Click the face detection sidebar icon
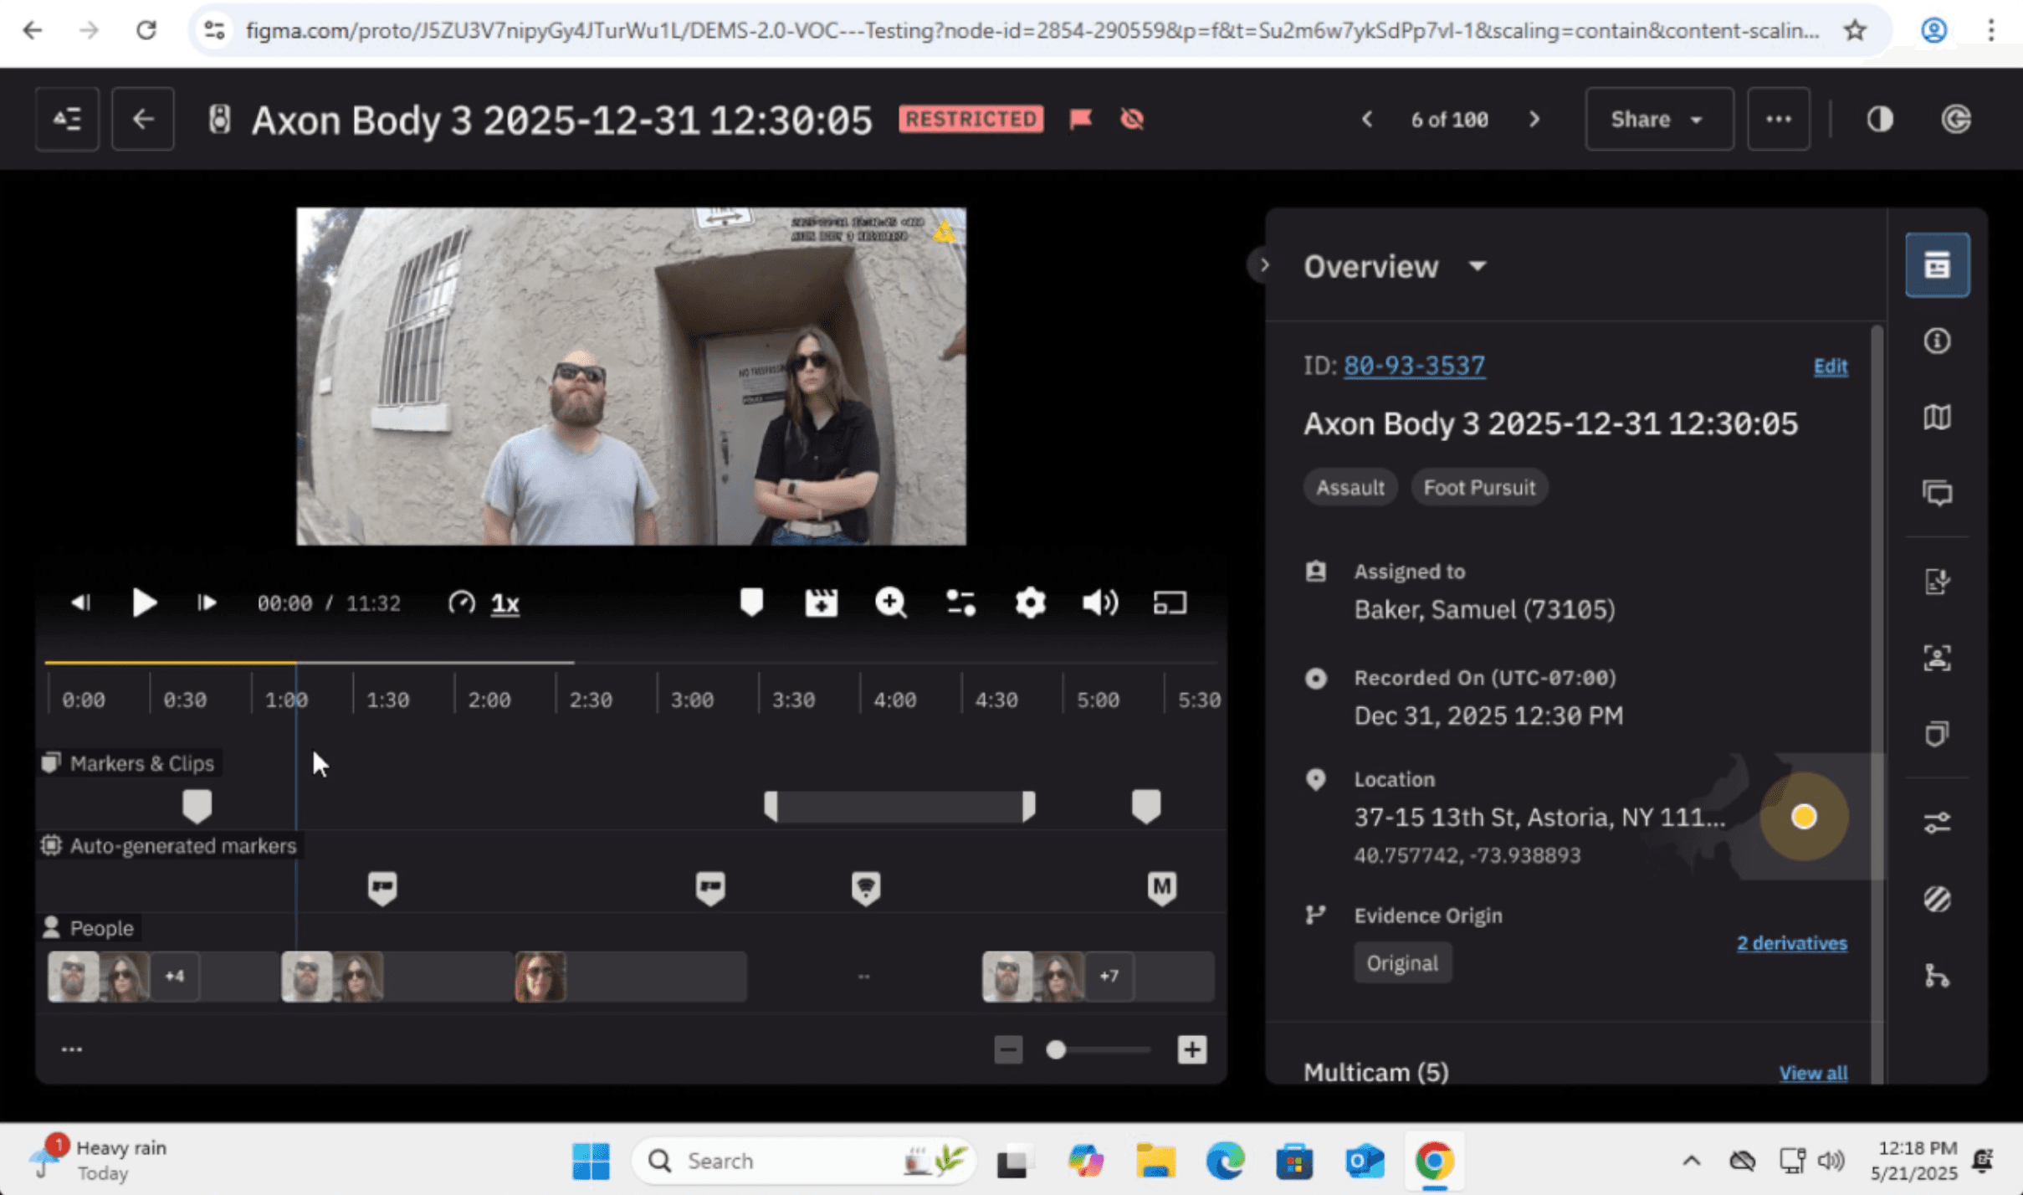Image resolution: width=2023 pixels, height=1195 pixels. [x=1937, y=658]
